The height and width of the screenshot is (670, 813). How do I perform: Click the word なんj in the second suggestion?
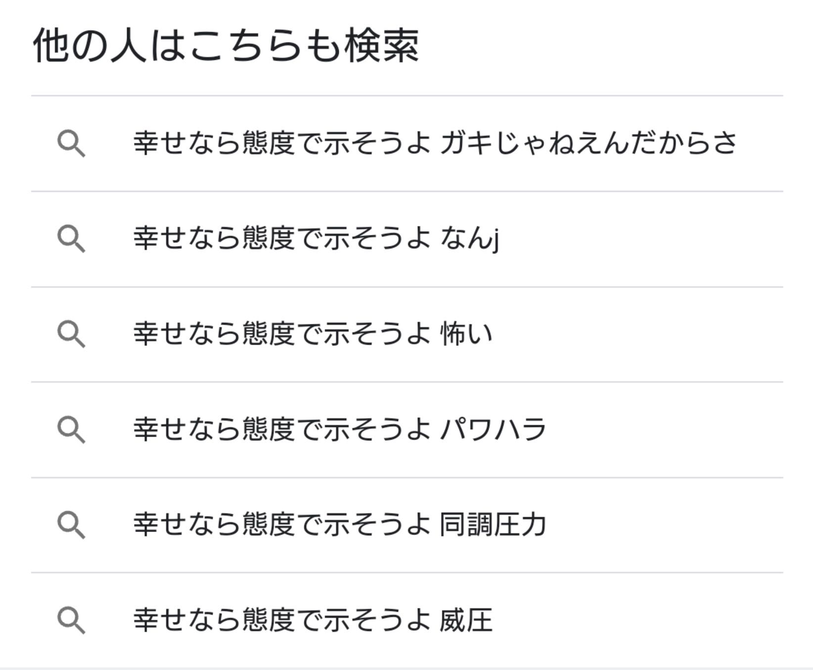pyautogui.click(x=470, y=239)
